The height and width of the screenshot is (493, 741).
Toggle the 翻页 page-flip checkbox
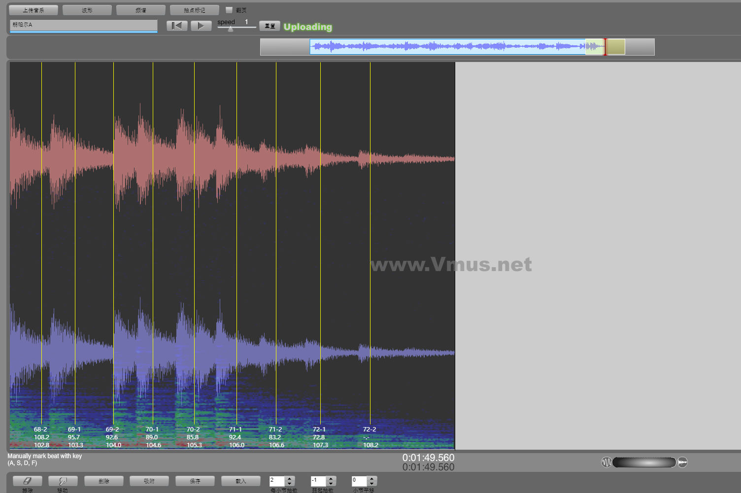click(x=229, y=10)
